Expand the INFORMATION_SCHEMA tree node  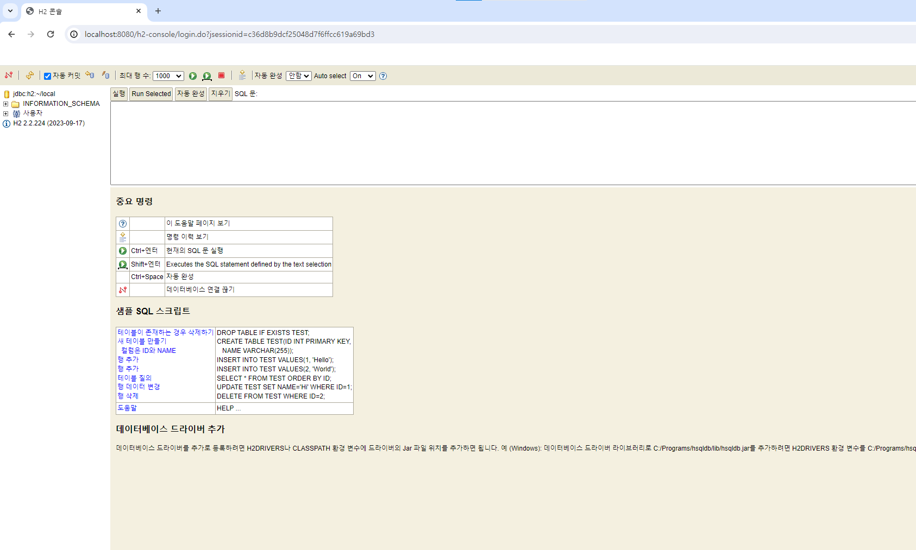pyautogui.click(x=5, y=104)
